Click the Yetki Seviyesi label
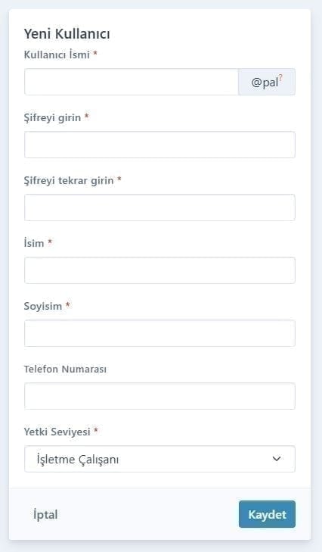Viewport: 322px width, 552px height. coord(57,432)
